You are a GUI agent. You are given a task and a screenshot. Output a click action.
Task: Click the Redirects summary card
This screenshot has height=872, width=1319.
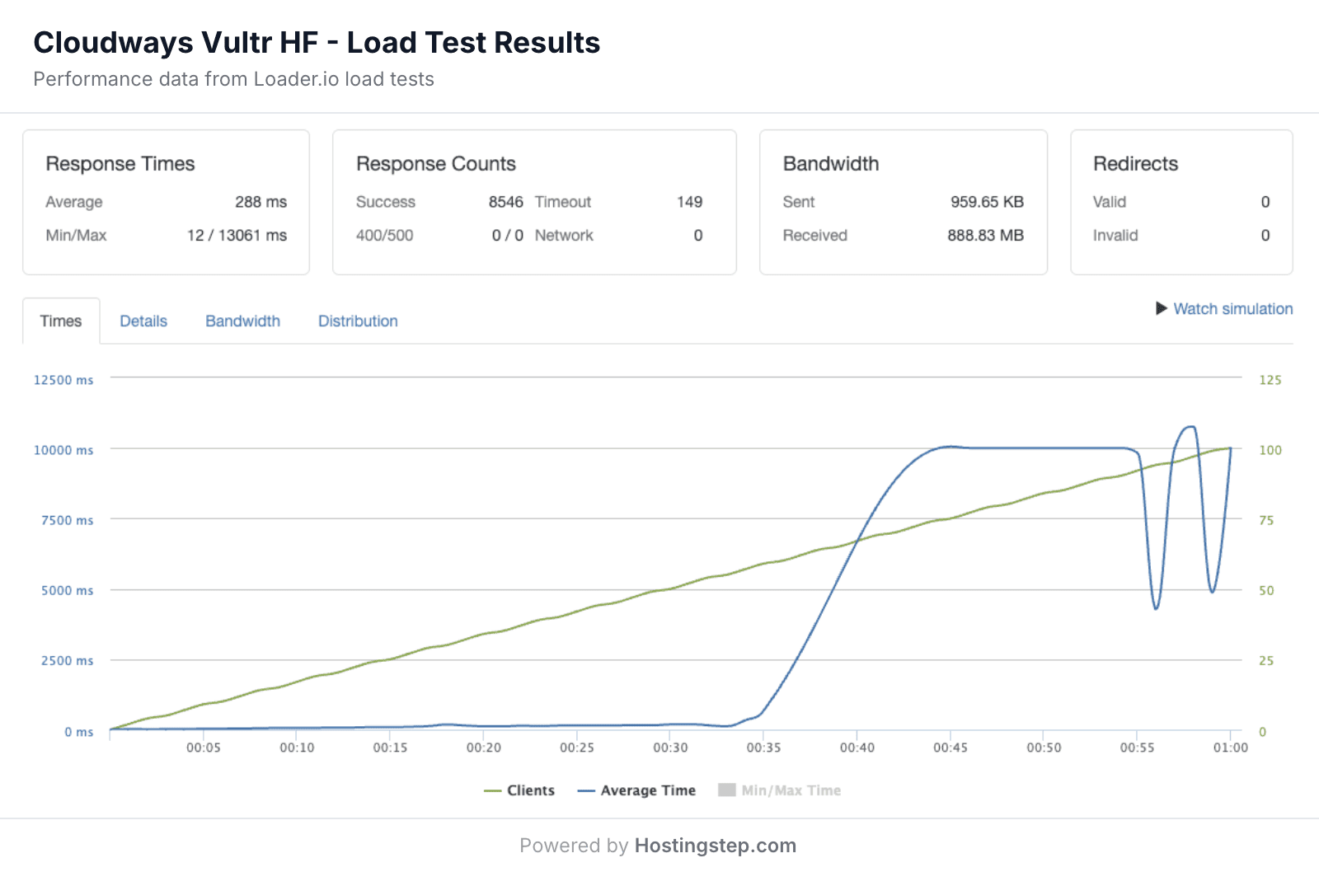(1181, 202)
